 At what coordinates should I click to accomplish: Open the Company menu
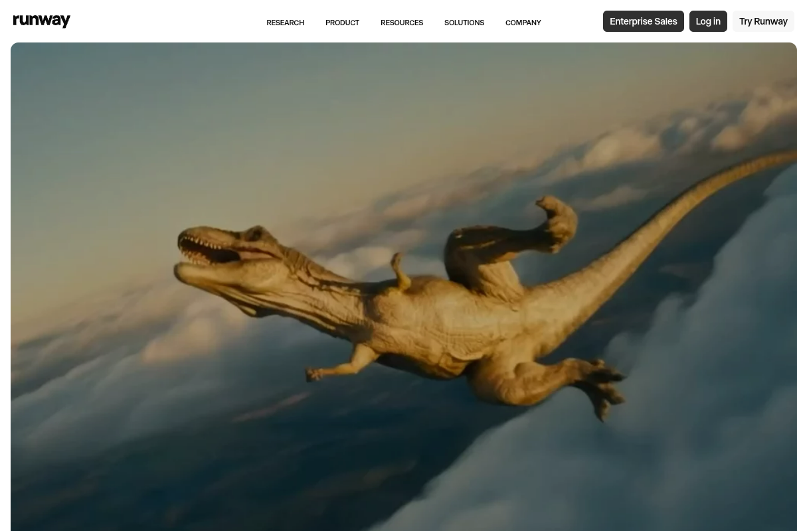click(523, 23)
